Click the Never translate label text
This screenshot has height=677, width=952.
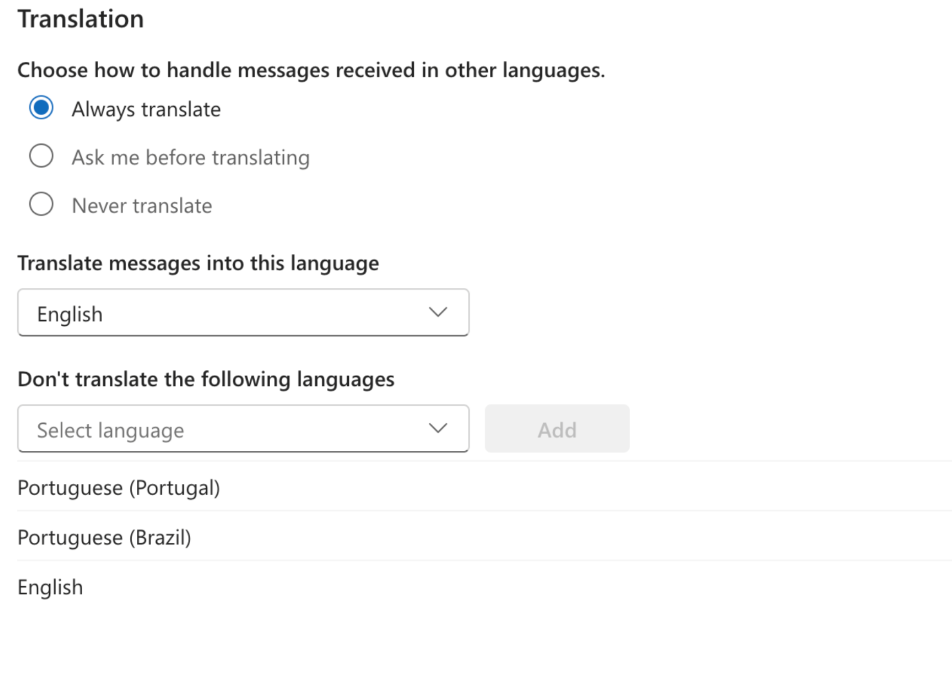point(142,206)
